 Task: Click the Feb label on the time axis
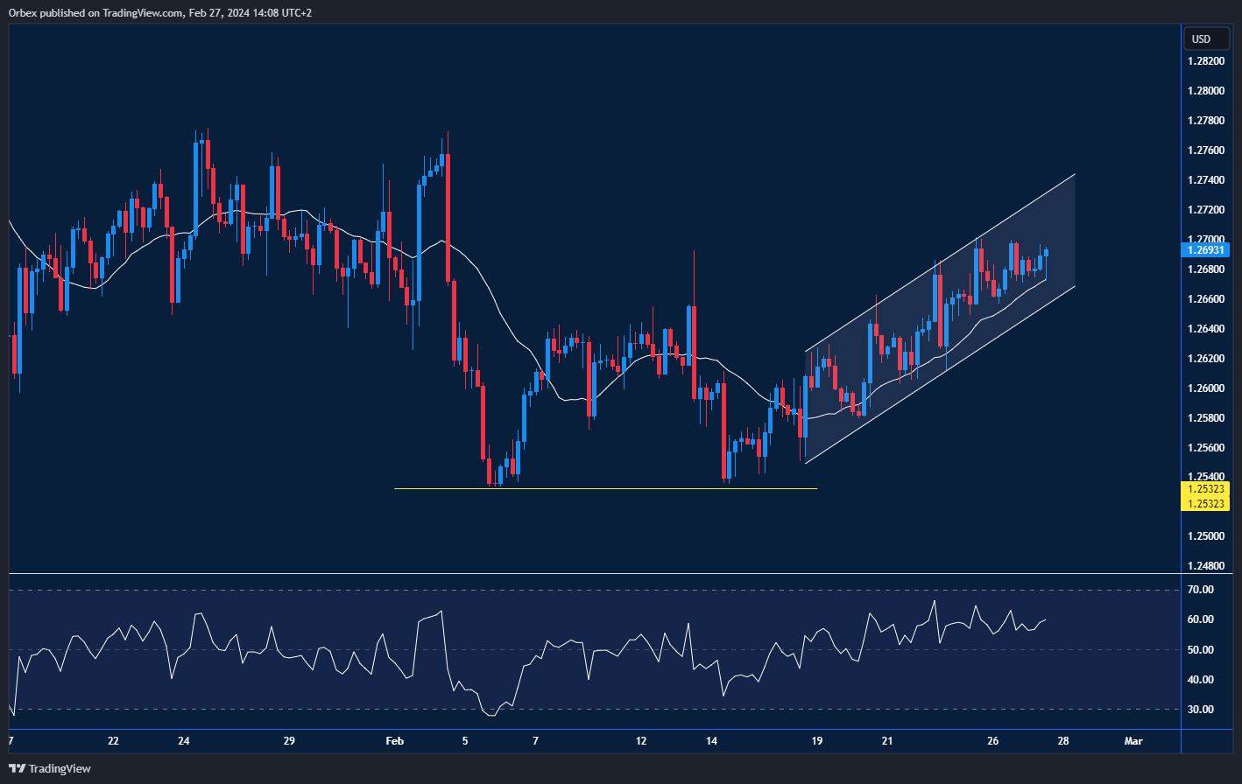pos(395,741)
